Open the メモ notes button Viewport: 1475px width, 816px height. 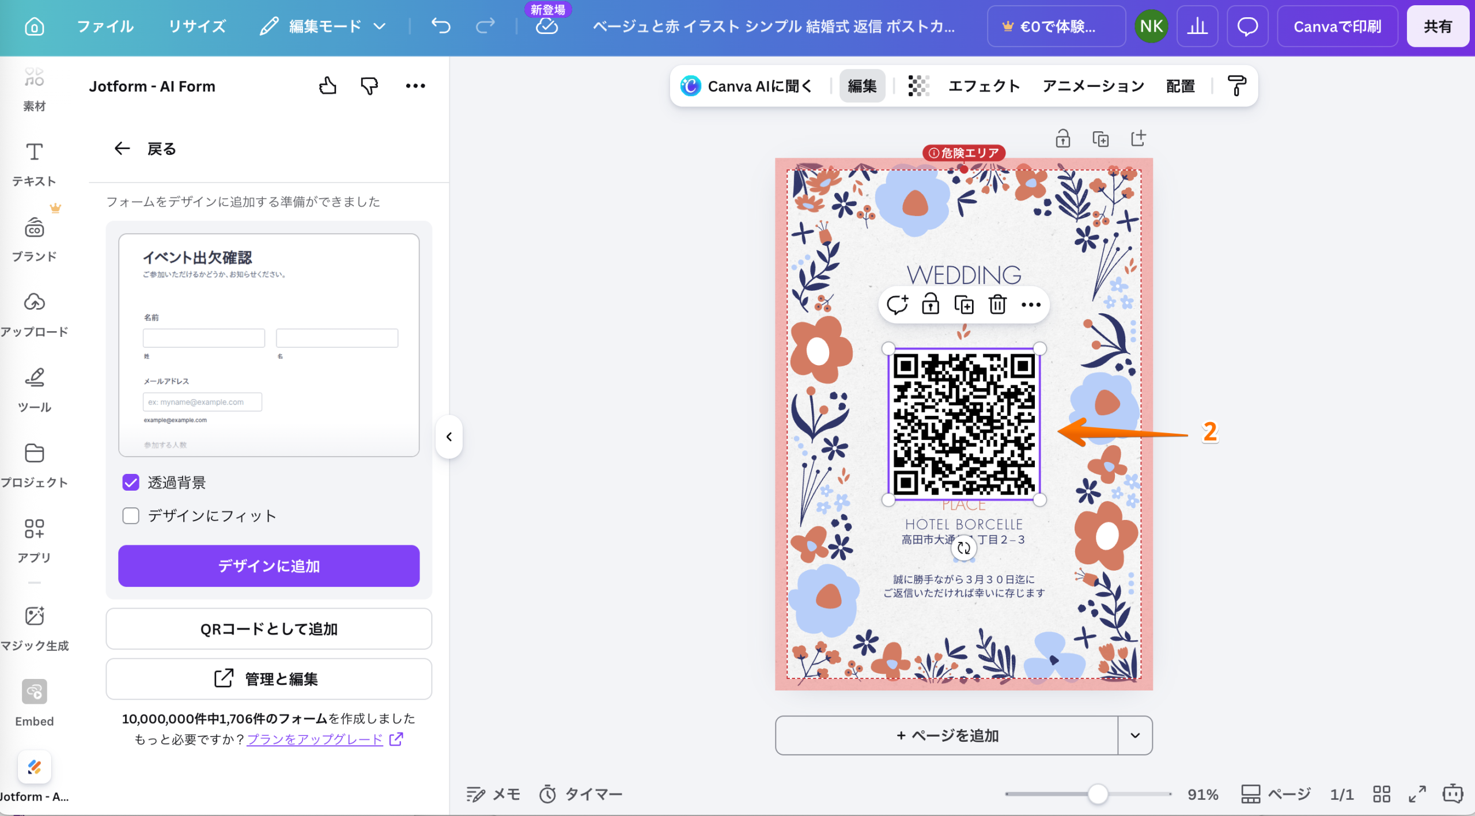[x=493, y=795]
